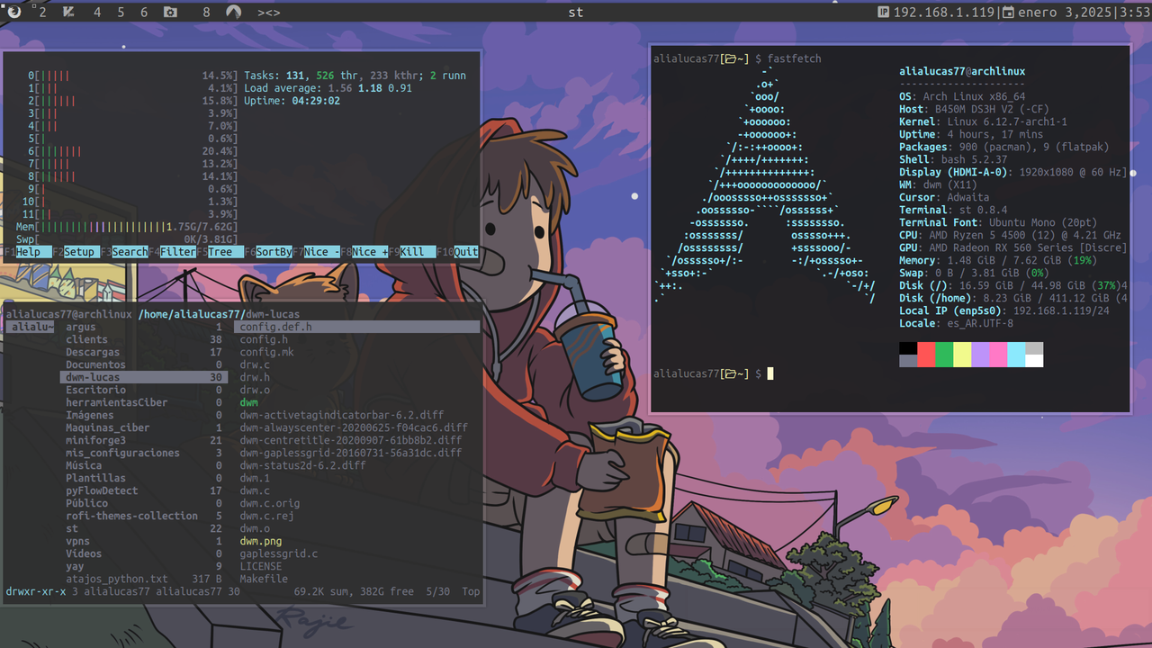Click the green swatch in the fastfetch palette
The image size is (1152, 648).
pos(944,355)
